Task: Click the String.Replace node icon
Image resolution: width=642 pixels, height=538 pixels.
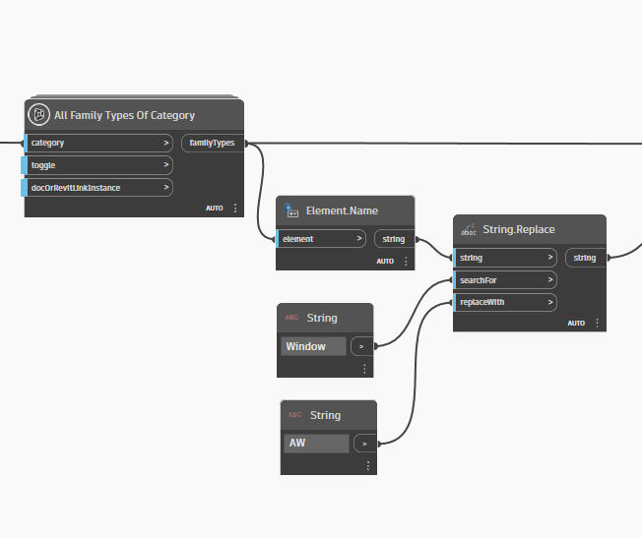Action: pos(469,229)
